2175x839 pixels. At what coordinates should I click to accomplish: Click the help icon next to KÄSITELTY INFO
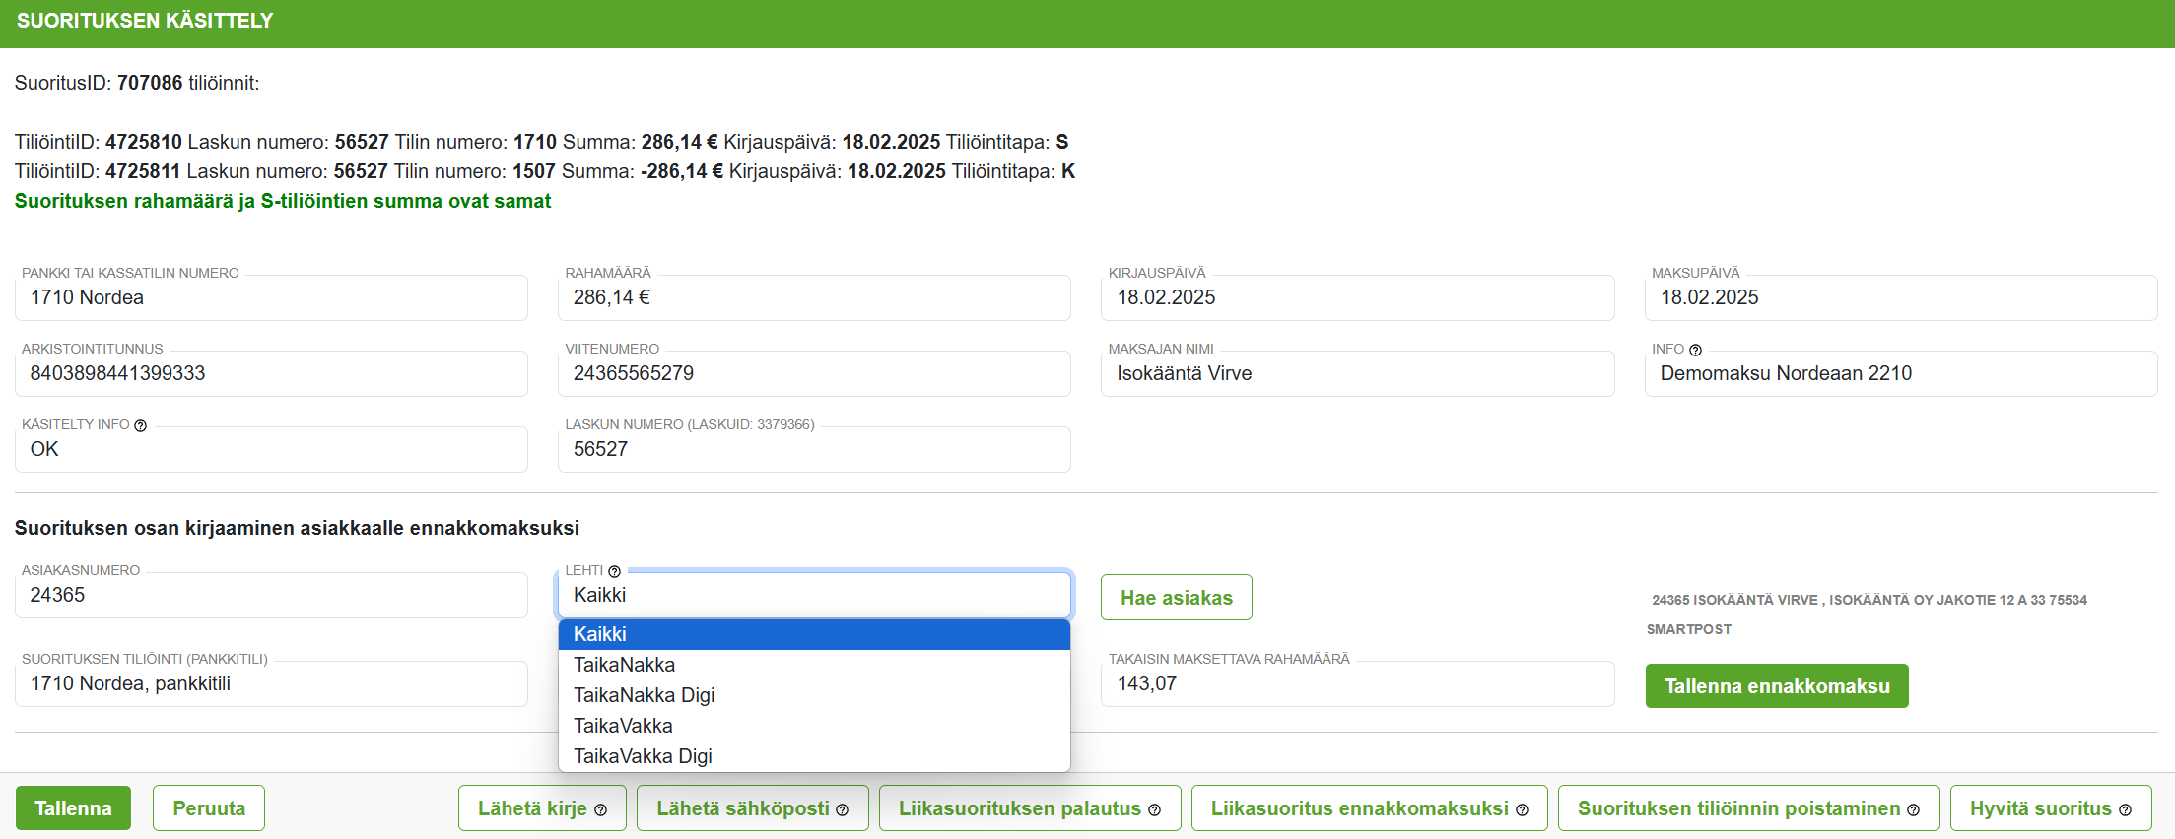(141, 426)
